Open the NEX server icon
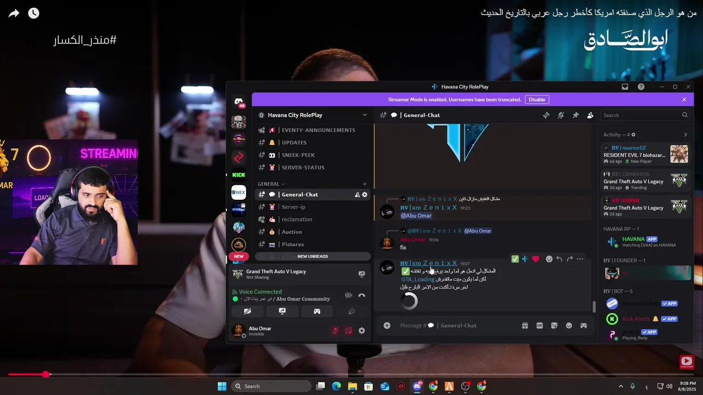 pyautogui.click(x=239, y=193)
